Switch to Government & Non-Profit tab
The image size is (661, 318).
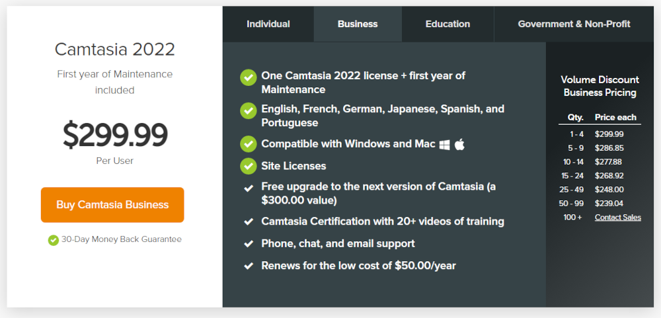tap(574, 24)
